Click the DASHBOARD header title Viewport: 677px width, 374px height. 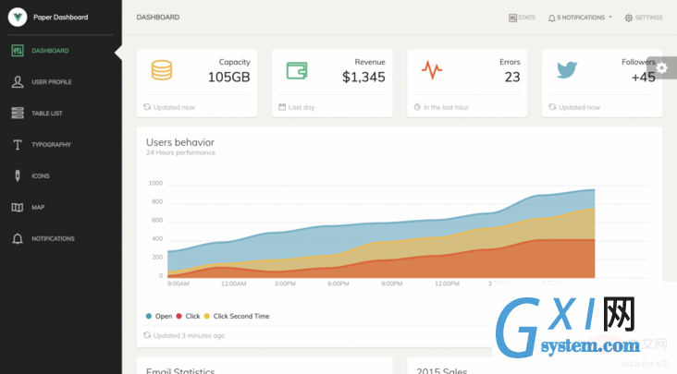[x=158, y=18]
